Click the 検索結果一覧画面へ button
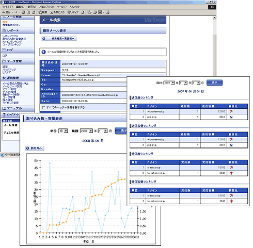The height and width of the screenshot is (248, 253). click(59, 39)
